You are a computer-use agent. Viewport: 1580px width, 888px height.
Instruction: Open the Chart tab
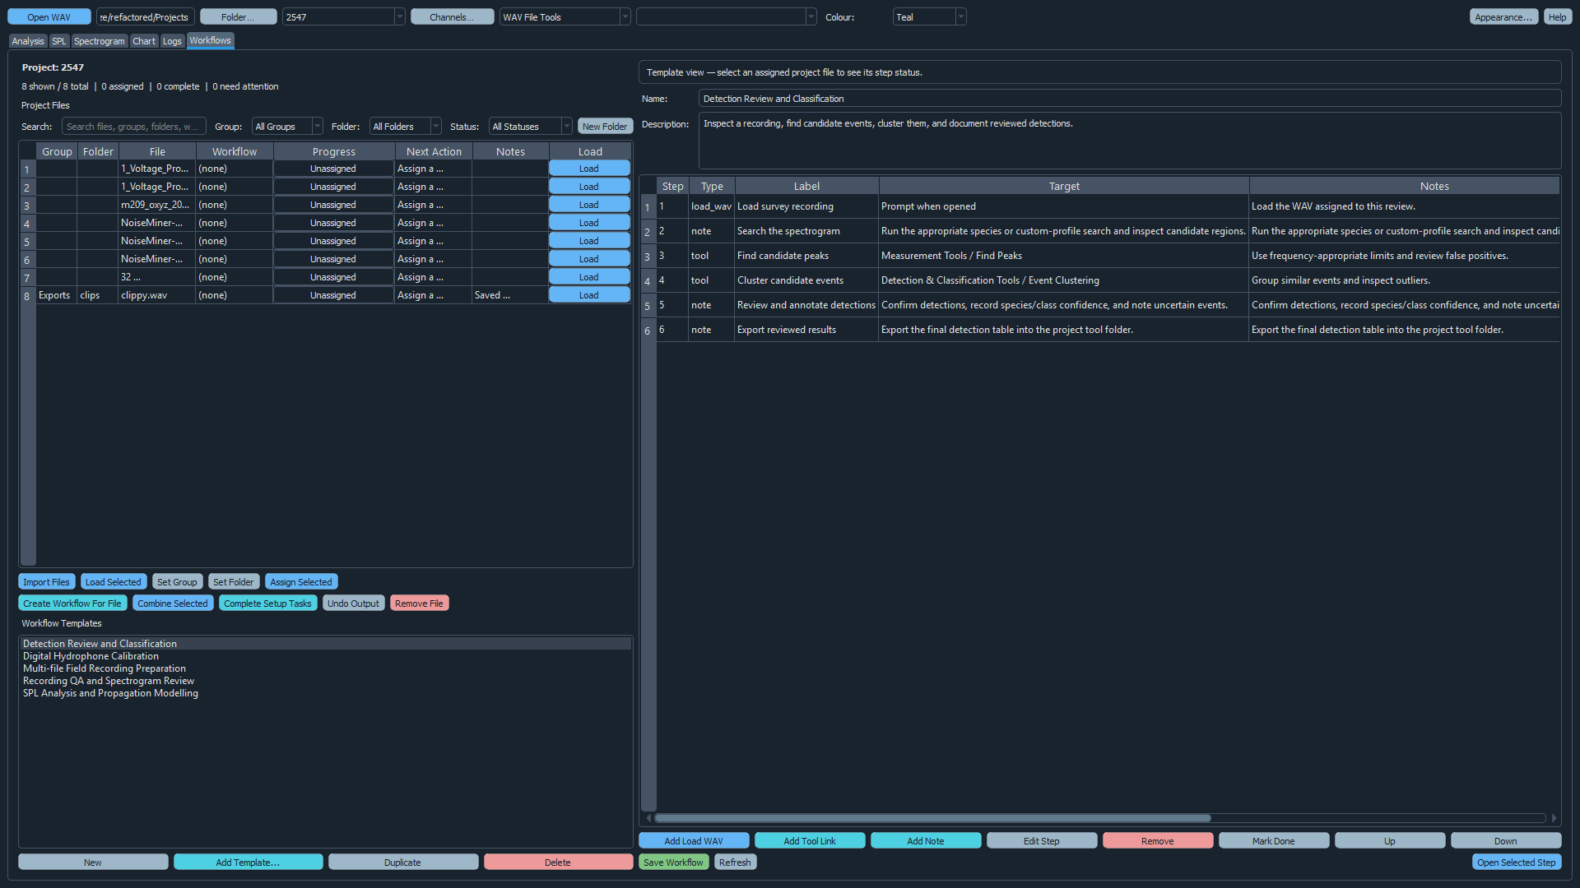click(144, 41)
